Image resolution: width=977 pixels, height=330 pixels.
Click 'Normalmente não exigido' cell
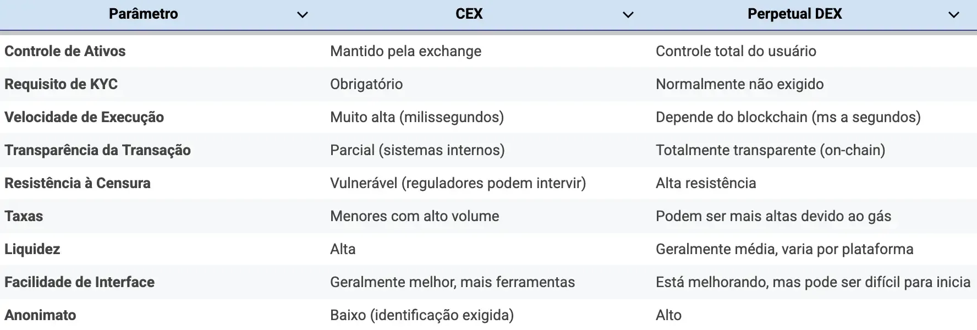tap(739, 84)
